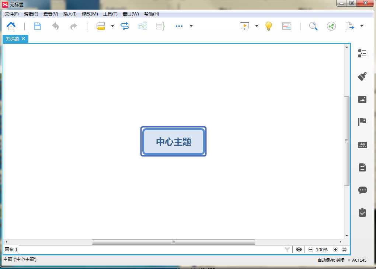Click the horizontal scrollbar thumb

pos(173,242)
